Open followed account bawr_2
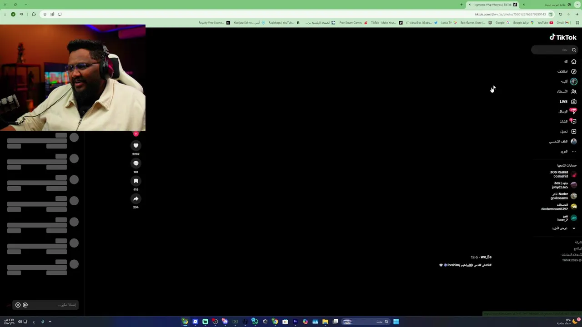Viewport: 582px width, 327px height. click(x=567, y=218)
